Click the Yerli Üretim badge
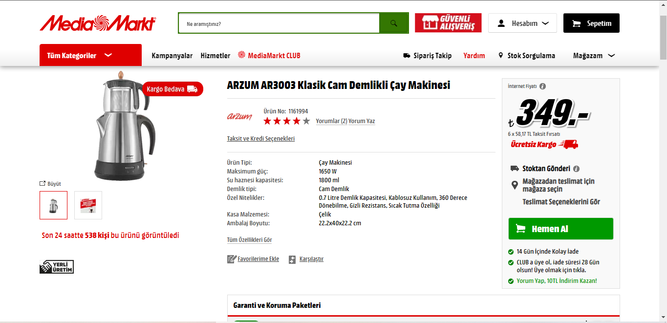Image resolution: width=667 pixels, height=323 pixels. tap(57, 267)
